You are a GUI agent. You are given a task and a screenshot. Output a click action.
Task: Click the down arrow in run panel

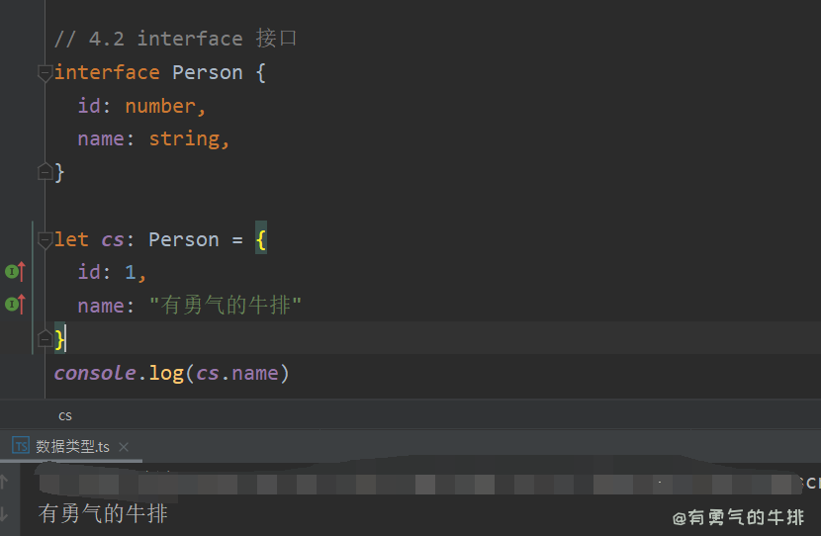(x=5, y=513)
